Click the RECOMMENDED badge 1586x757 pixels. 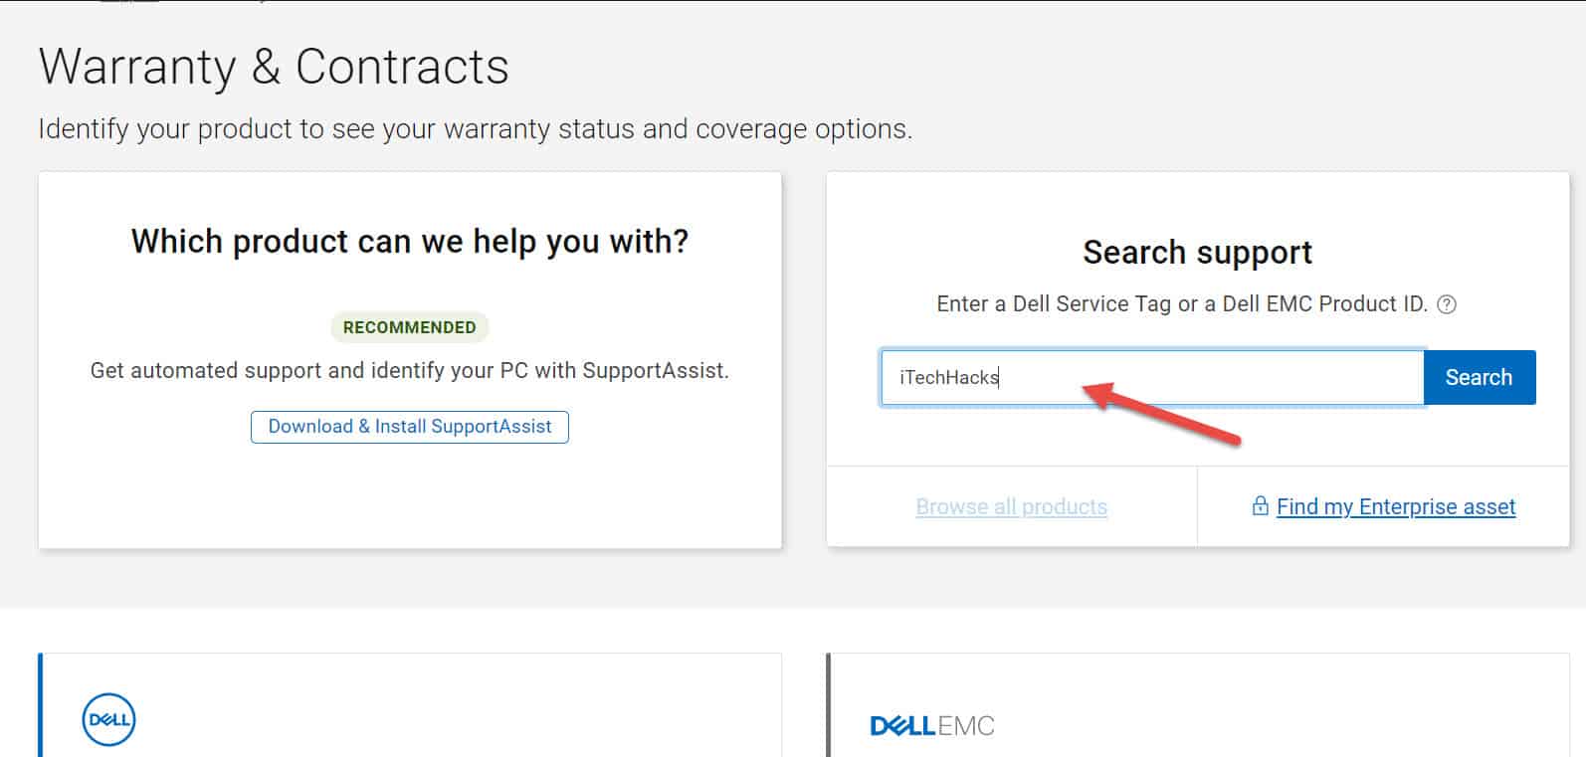[409, 327]
